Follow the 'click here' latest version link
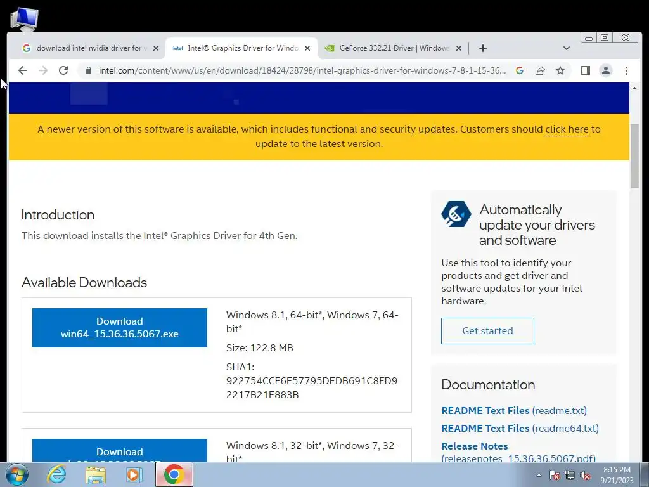This screenshot has width=649, height=487. 567,129
